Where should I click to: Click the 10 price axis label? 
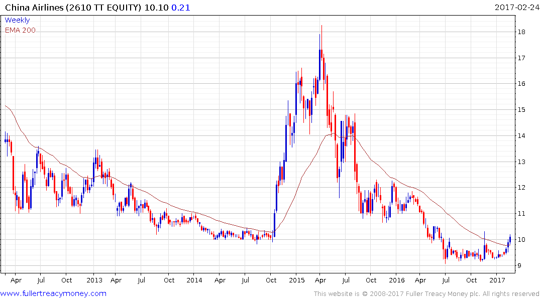click(521, 239)
